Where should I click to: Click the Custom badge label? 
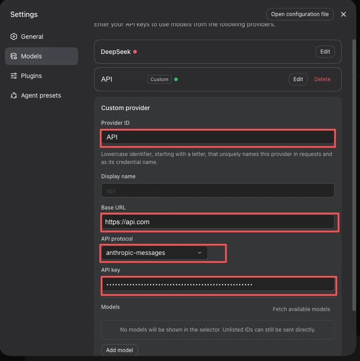(x=160, y=79)
